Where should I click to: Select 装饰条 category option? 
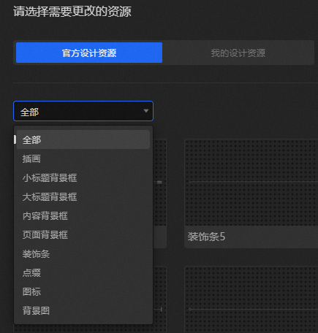click(x=83, y=253)
